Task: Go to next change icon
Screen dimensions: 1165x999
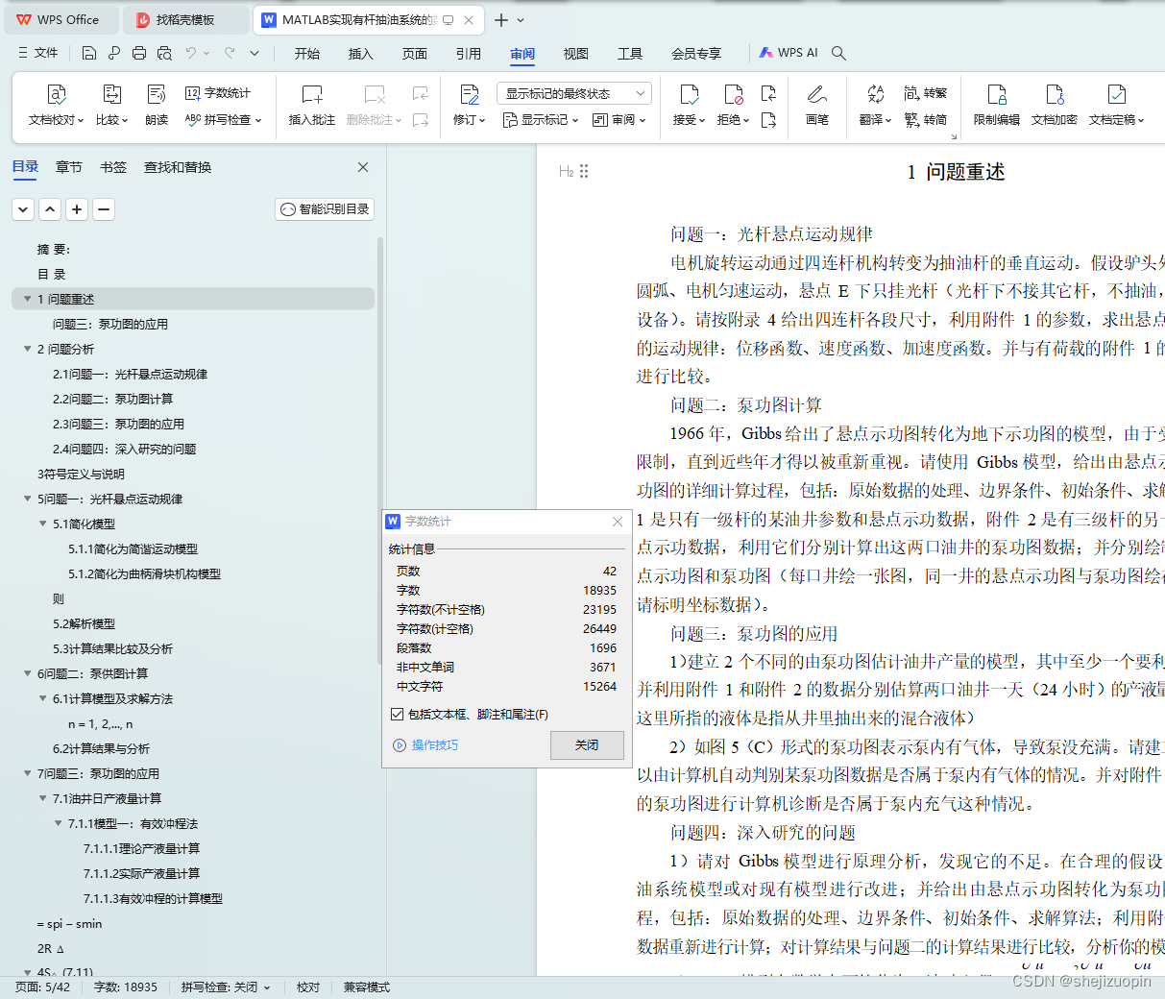Action: tap(768, 120)
